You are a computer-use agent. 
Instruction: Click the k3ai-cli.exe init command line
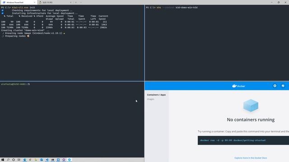(18, 8)
